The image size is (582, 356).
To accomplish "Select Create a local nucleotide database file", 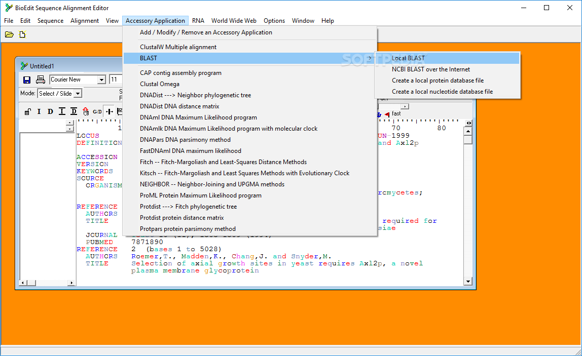I will (x=447, y=92).
